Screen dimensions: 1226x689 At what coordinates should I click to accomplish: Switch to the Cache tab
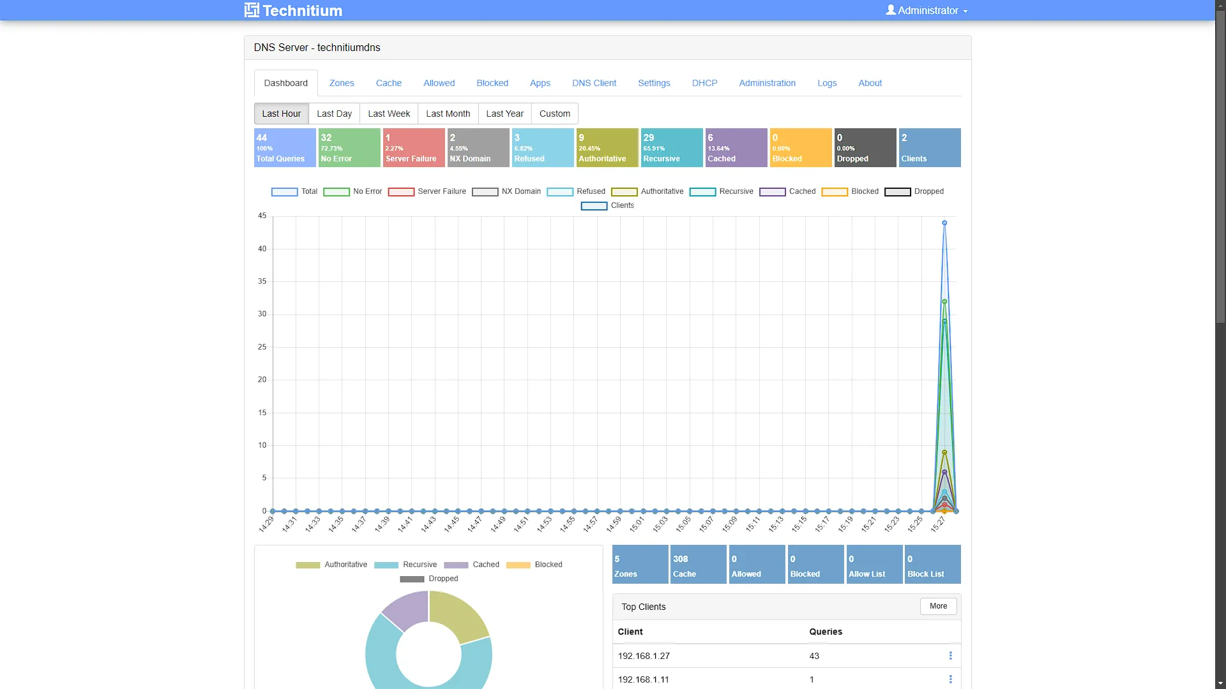389,83
